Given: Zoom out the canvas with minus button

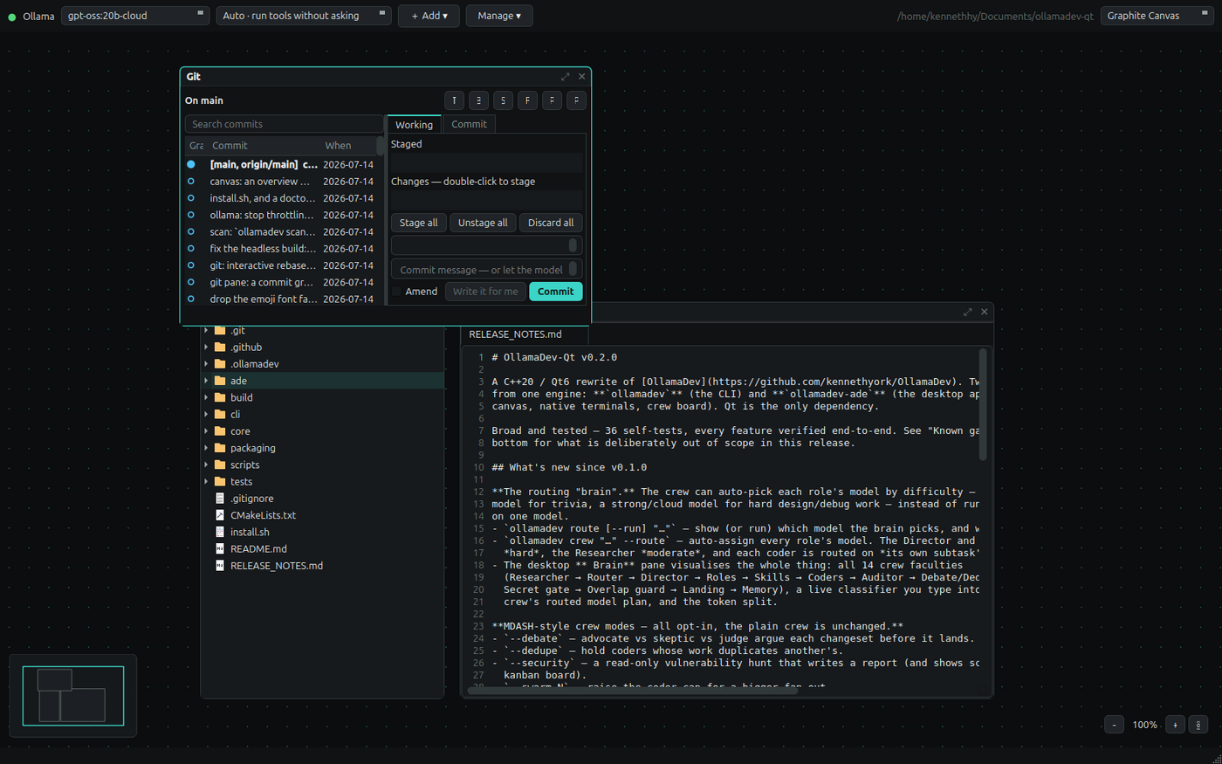Looking at the screenshot, I should coord(1114,725).
